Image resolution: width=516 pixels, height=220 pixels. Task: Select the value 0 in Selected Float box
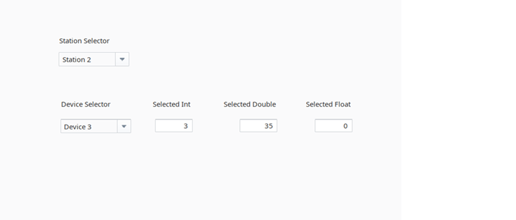(x=345, y=126)
